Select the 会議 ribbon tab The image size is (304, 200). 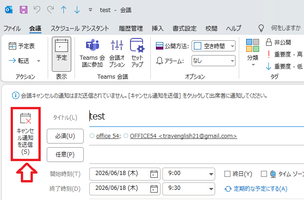(x=35, y=28)
